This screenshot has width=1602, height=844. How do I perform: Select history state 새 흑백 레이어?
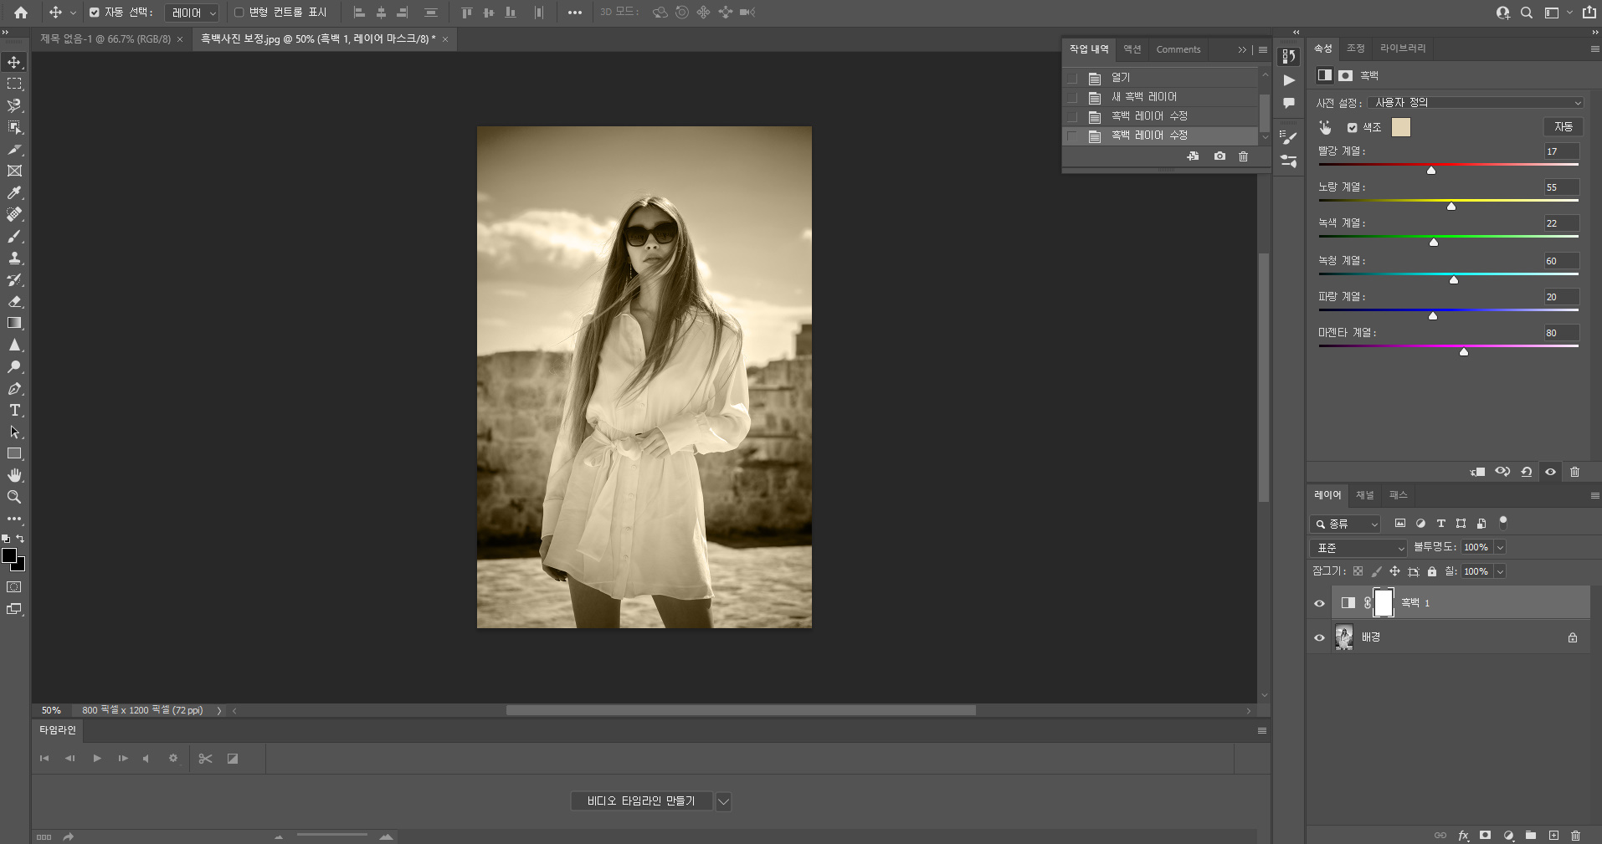coord(1160,97)
